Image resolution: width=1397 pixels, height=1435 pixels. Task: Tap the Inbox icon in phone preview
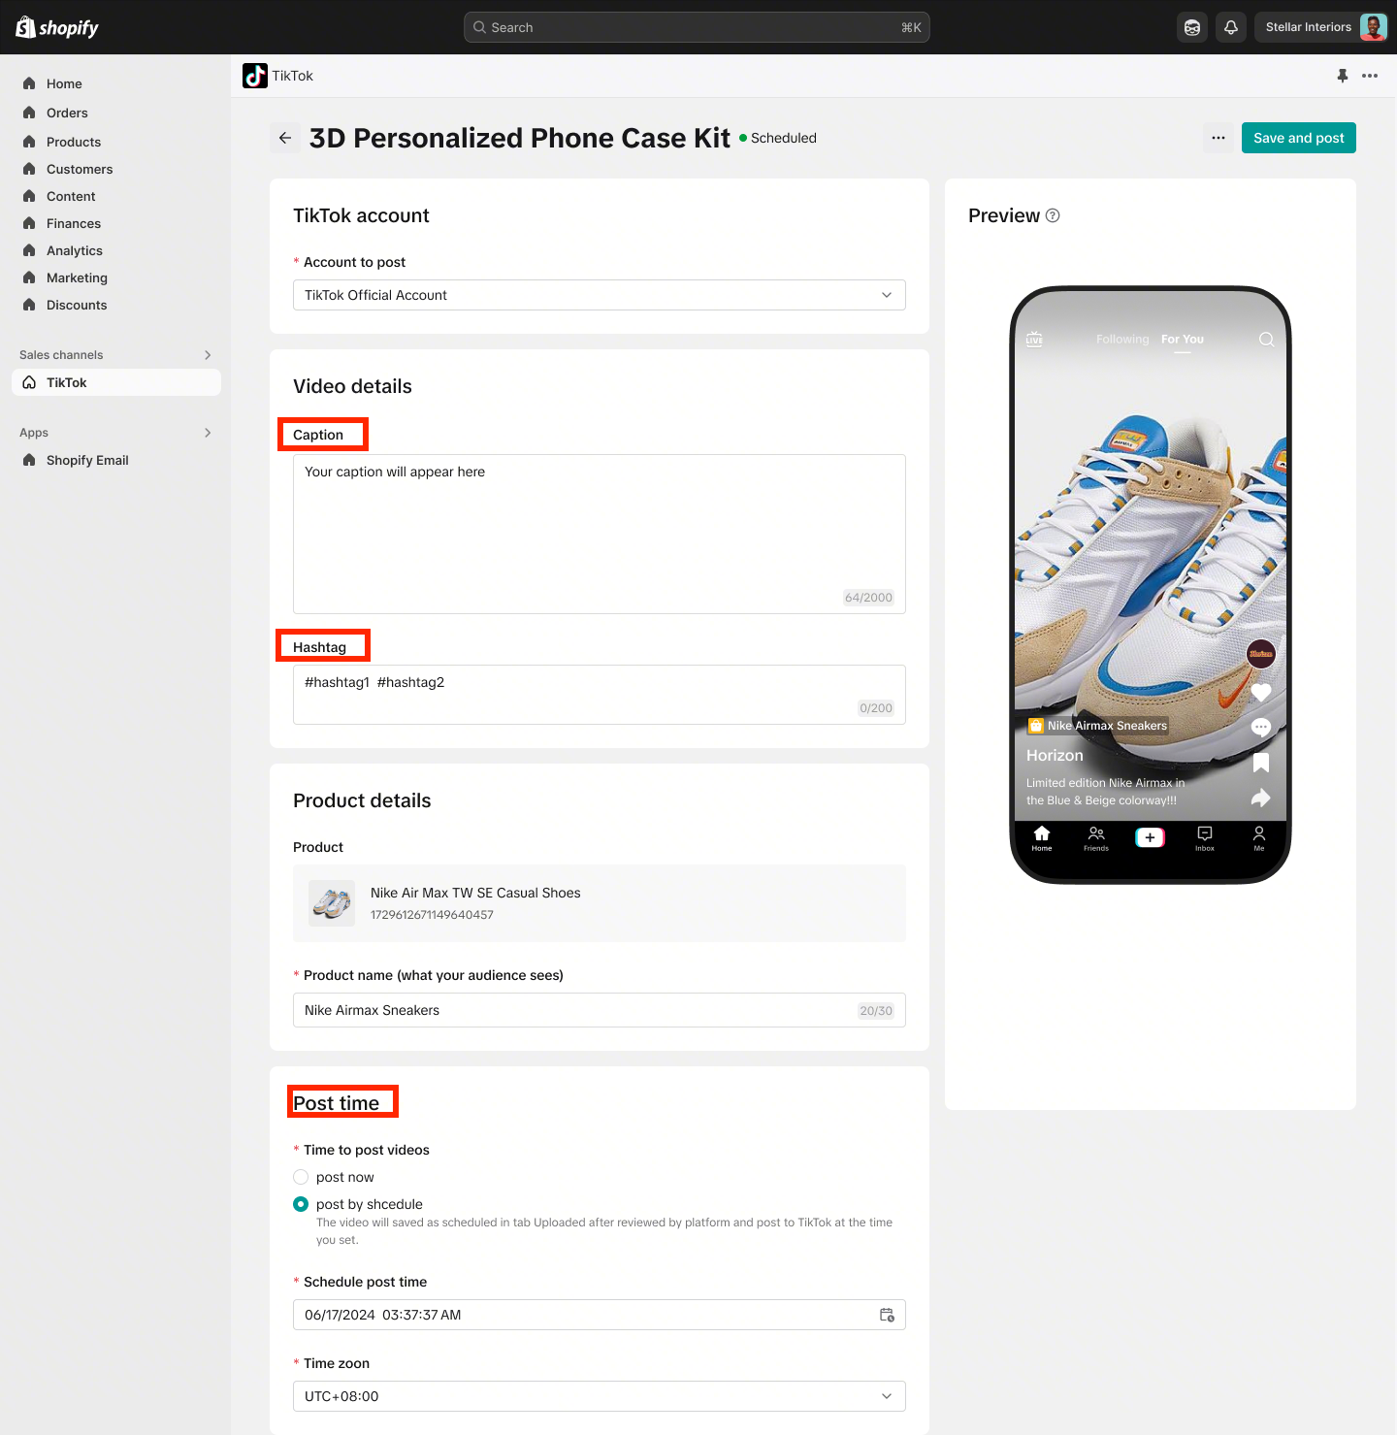click(1205, 838)
